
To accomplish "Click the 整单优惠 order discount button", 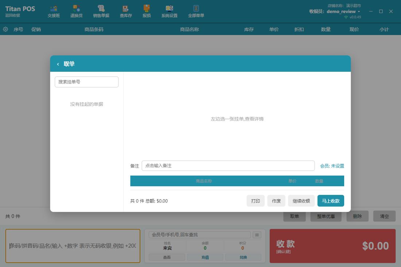I will (326, 216).
